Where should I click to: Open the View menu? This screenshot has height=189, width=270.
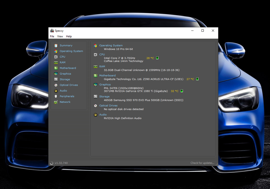60,36
